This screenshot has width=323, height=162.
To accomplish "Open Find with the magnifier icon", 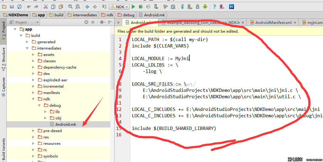I will tap(70, 7).
